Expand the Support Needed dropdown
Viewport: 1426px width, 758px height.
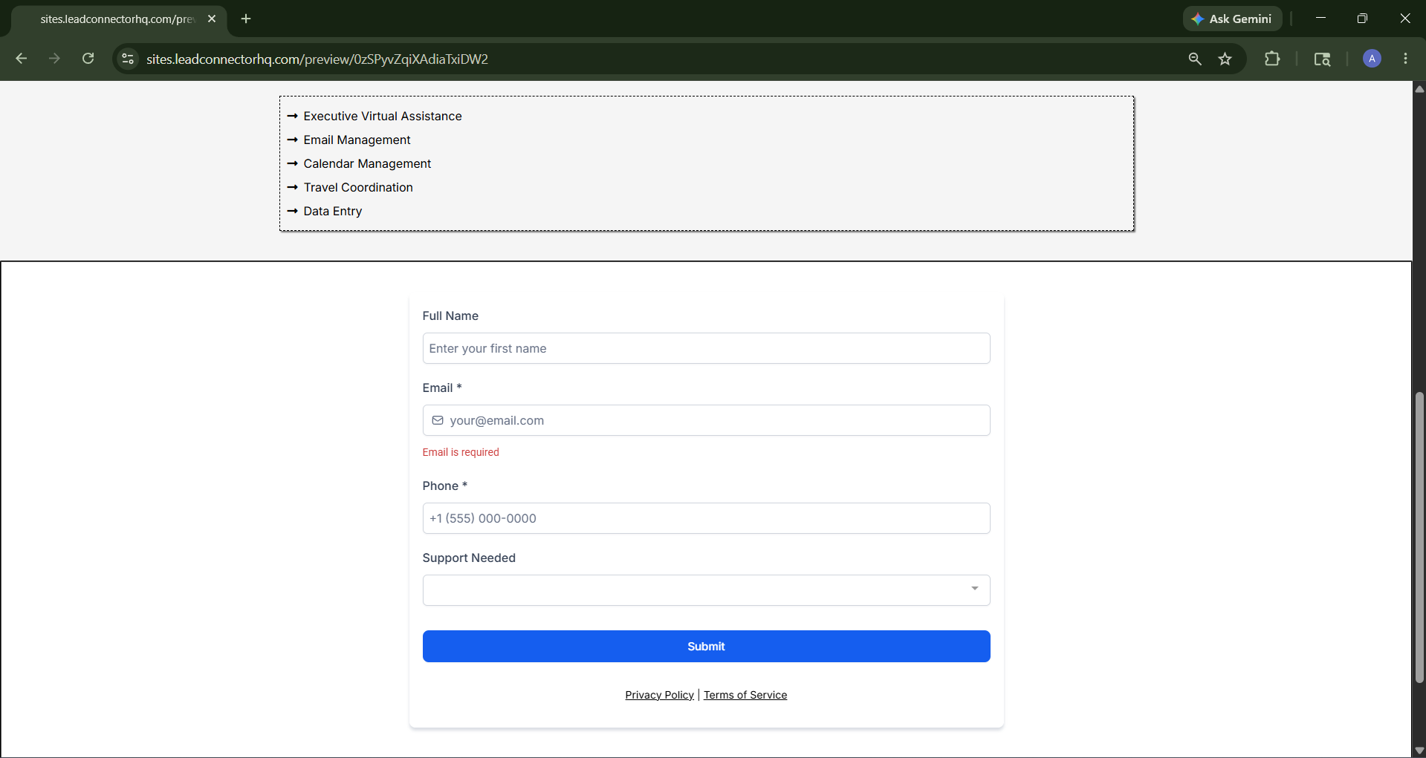[706, 590]
